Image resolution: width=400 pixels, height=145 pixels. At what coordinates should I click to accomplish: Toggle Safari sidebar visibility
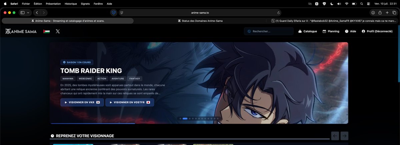(23, 13)
